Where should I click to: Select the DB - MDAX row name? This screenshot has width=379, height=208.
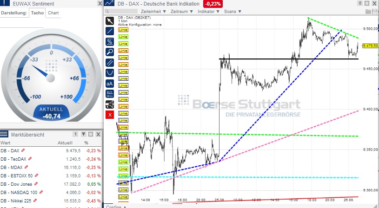click(x=12, y=167)
